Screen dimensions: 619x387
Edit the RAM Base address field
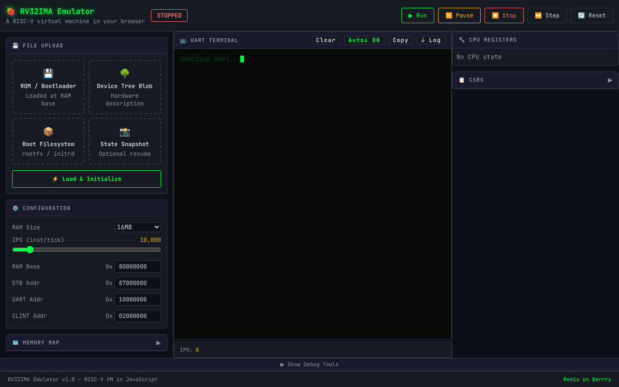[138, 267]
